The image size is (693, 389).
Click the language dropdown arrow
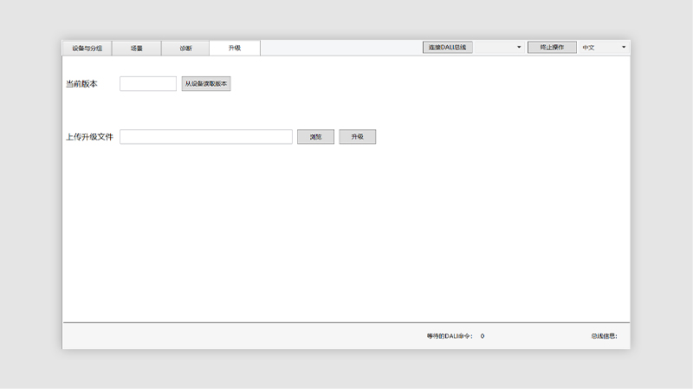click(624, 48)
